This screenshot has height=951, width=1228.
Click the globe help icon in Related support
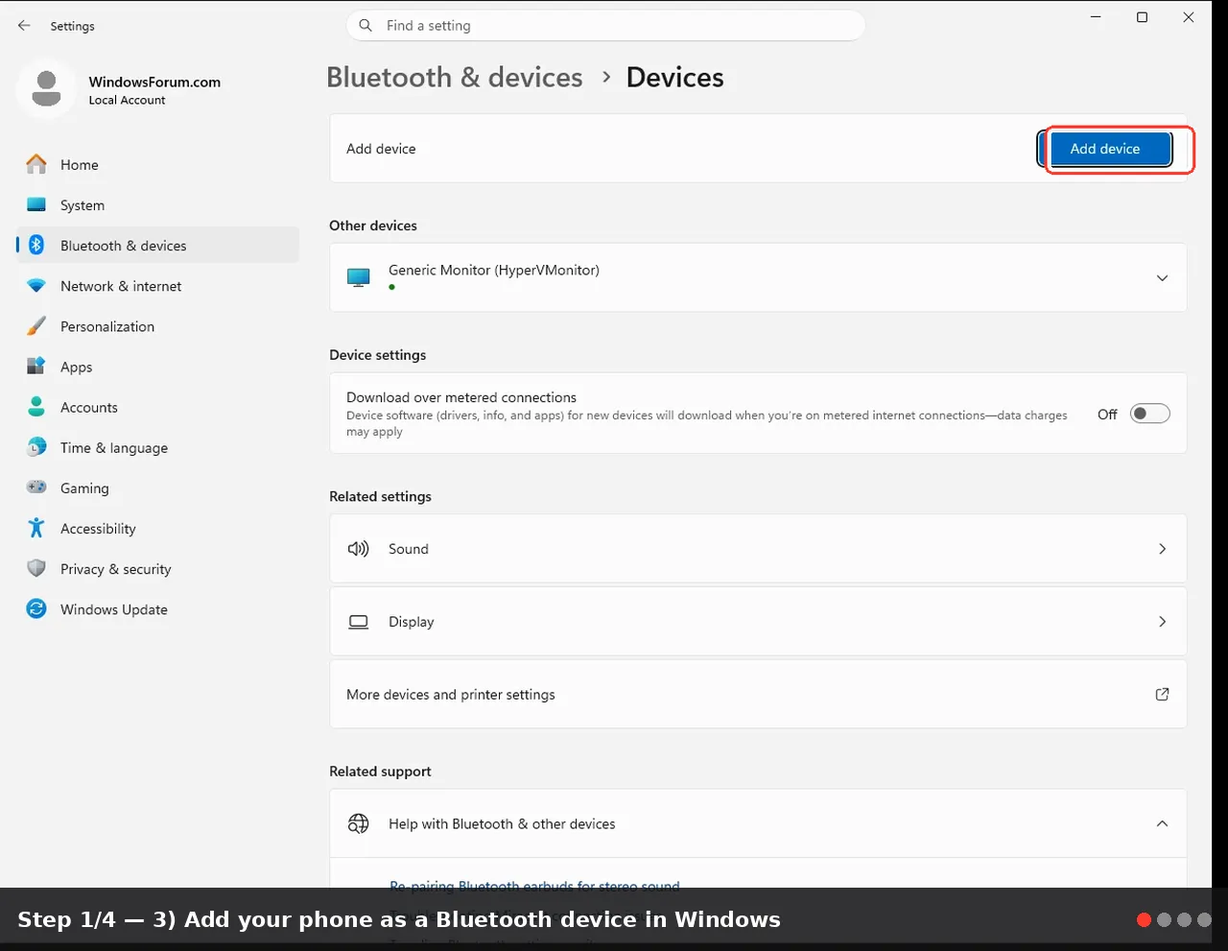[359, 823]
